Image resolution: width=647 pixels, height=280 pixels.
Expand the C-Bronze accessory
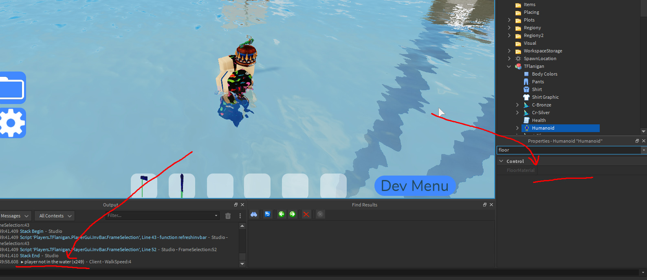click(x=517, y=105)
